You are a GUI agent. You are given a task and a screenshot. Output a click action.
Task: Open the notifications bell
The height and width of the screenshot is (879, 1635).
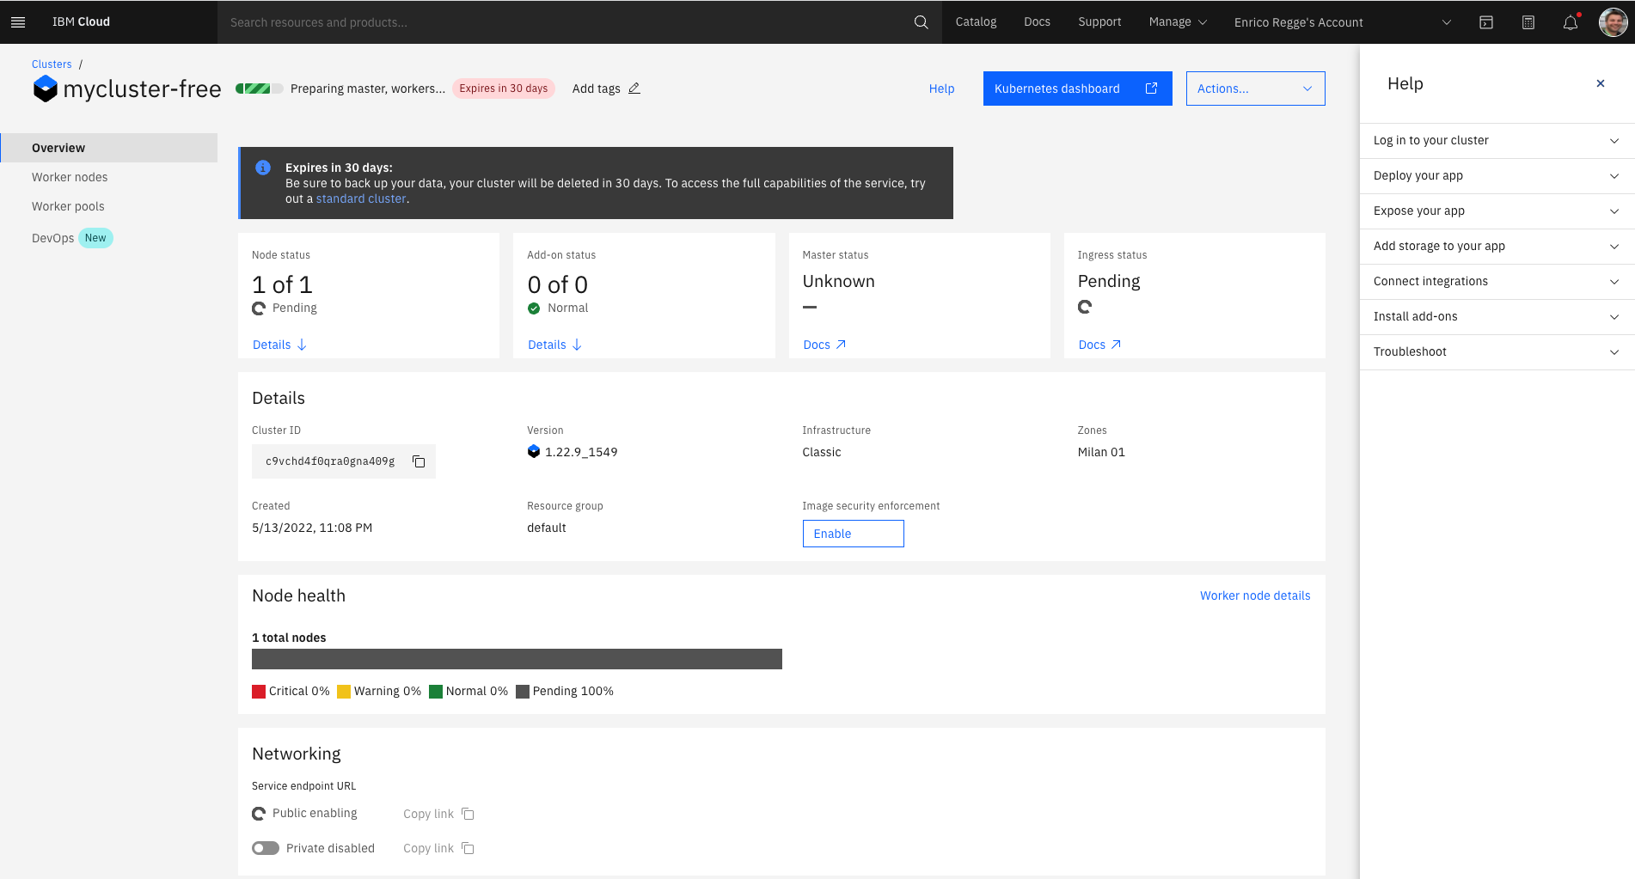click(x=1571, y=22)
